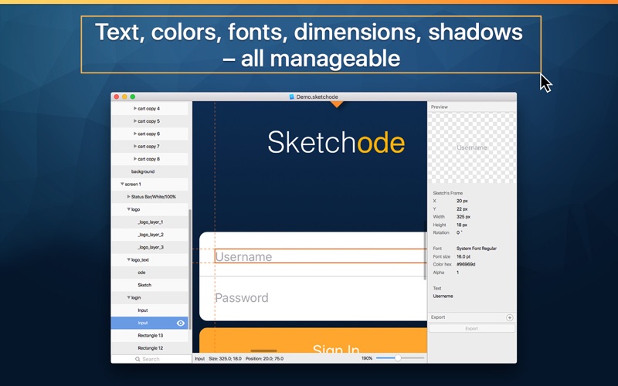Collapse the logo layer group
This screenshot has height=386, width=618.
(x=128, y=209)
